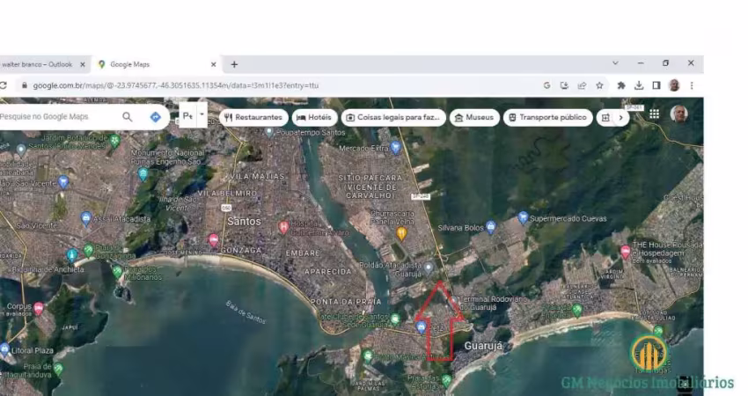Show more category chips with the arrow

[620, 117]
